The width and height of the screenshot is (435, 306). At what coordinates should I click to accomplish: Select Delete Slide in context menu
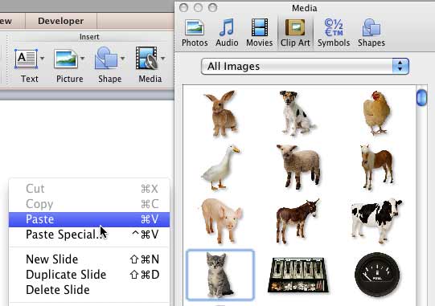pos(89,290)
